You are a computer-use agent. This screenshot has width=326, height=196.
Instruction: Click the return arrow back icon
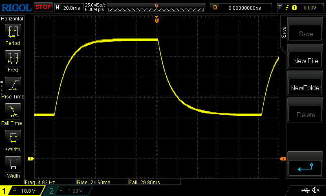[306, 167]
